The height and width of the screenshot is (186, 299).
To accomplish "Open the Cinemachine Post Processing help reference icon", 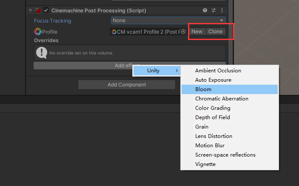I will [x=205, y=10].
